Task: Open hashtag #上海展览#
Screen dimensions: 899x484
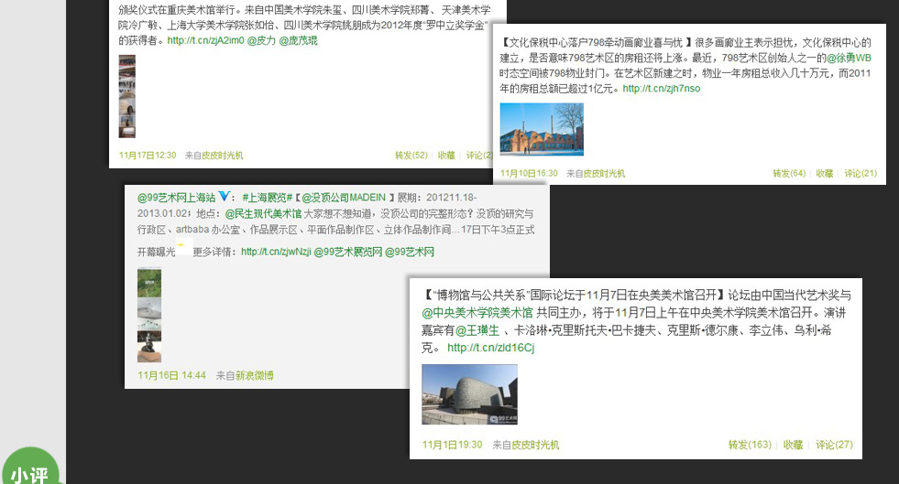Action: 268,198
